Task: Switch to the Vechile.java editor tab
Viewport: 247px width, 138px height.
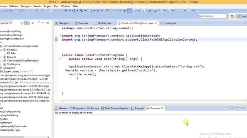Action: pos(103,23)
